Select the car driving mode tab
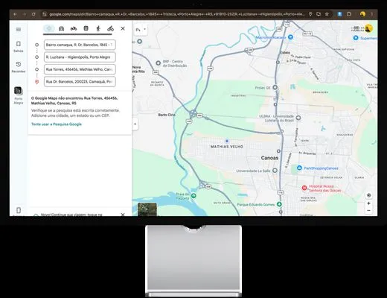The image size is (387, 298). tap(61, 28)
